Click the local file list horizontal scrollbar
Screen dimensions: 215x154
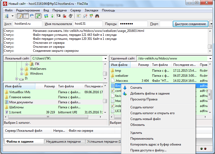click(53, 117)
